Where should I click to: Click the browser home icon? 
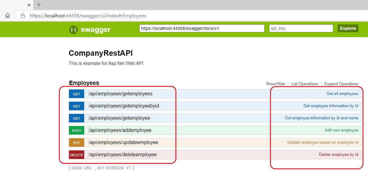click(8, 16)
